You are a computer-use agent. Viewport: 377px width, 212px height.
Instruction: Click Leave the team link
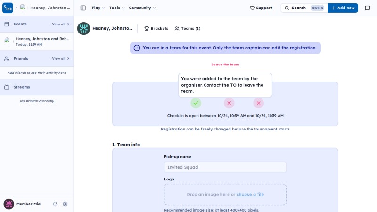pos(225,65)
